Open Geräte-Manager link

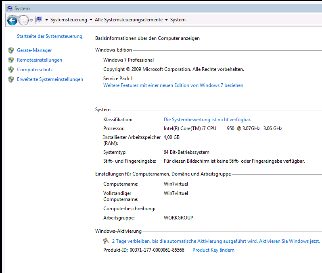(x=34, y=50)
